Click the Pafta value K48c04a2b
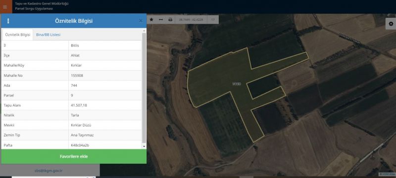Viewport: 396px width, 178px height. [80, 145]
